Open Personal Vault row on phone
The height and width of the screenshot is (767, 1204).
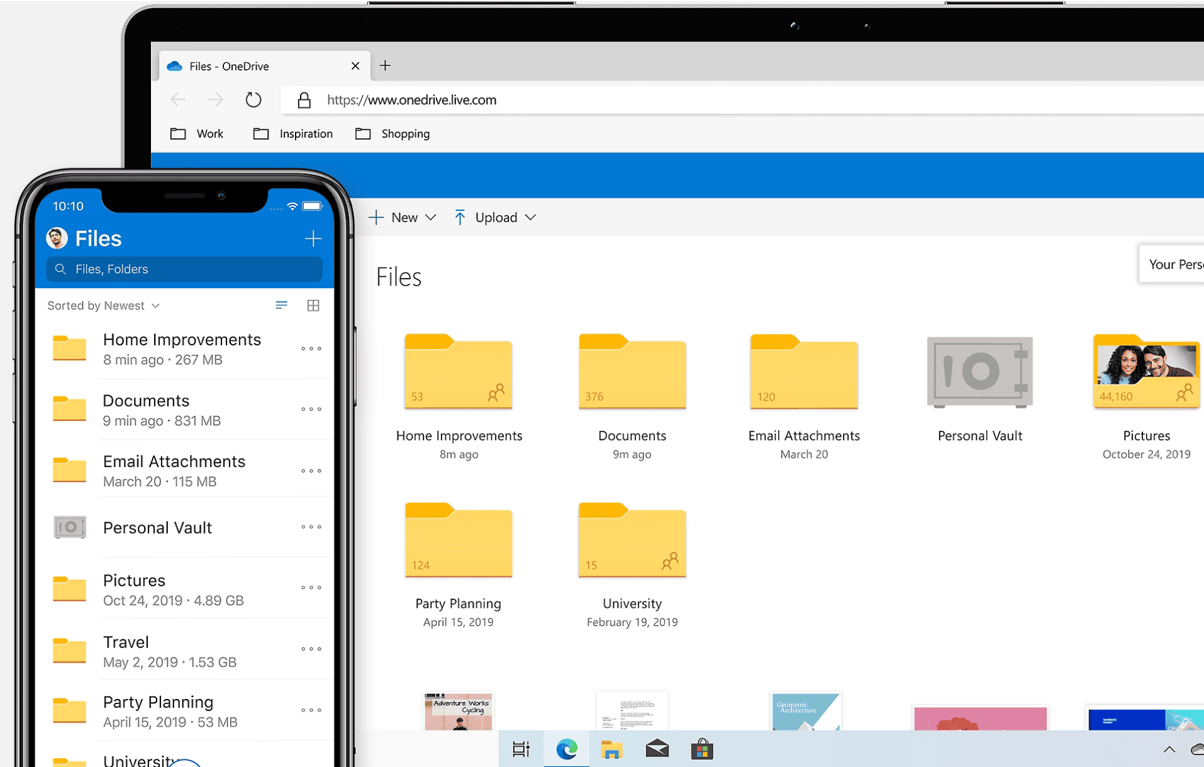coord(184,527)
